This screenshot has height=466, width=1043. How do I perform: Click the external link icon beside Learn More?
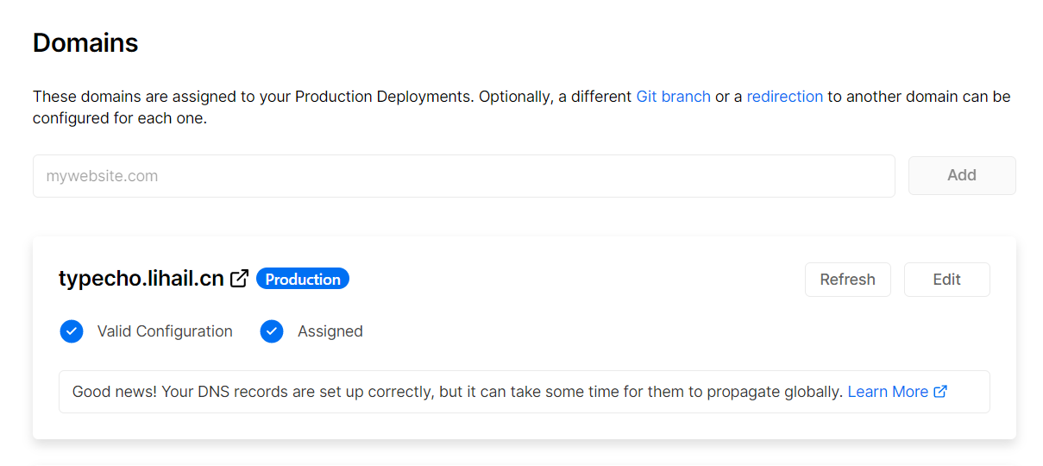coord(940,392)
